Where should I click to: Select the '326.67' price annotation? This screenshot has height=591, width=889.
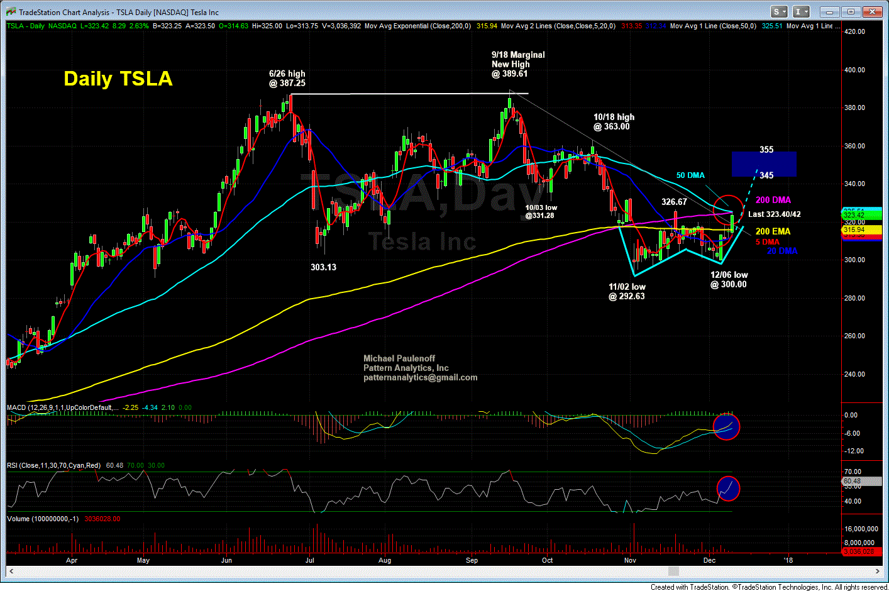click(674, 202)
